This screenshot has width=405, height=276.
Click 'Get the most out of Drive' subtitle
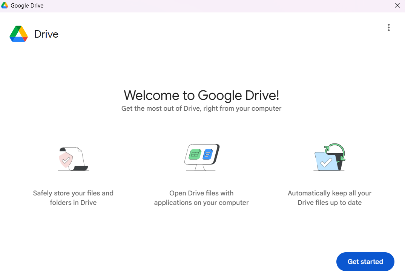click(x=201, y=108)
